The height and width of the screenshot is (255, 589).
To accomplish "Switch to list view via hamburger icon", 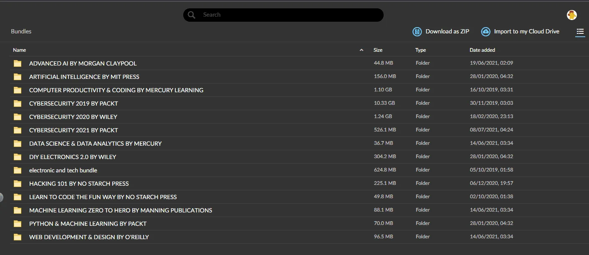I will [580, 32].
